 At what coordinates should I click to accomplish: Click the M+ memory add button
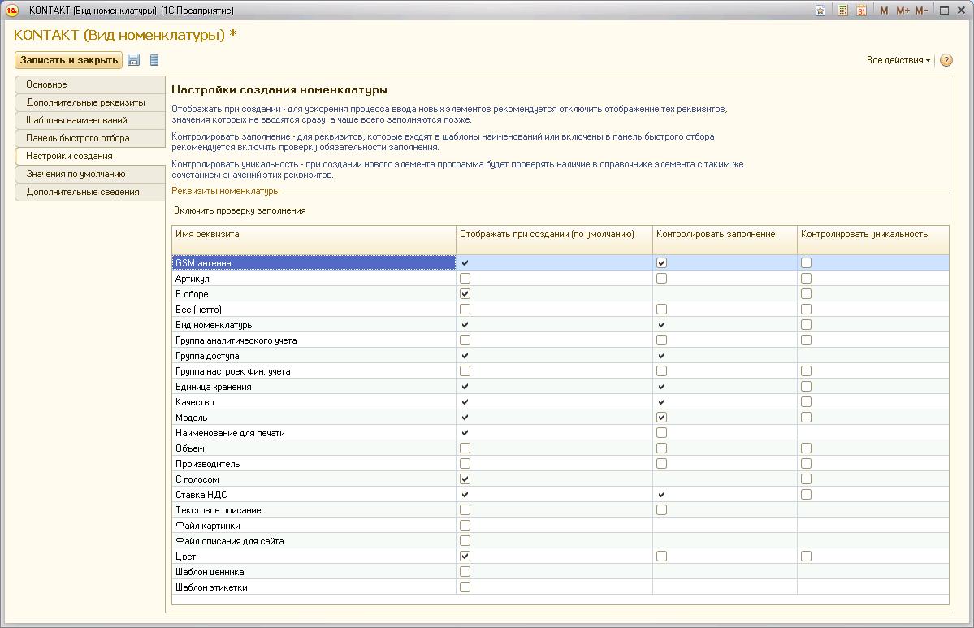[902, 11]
